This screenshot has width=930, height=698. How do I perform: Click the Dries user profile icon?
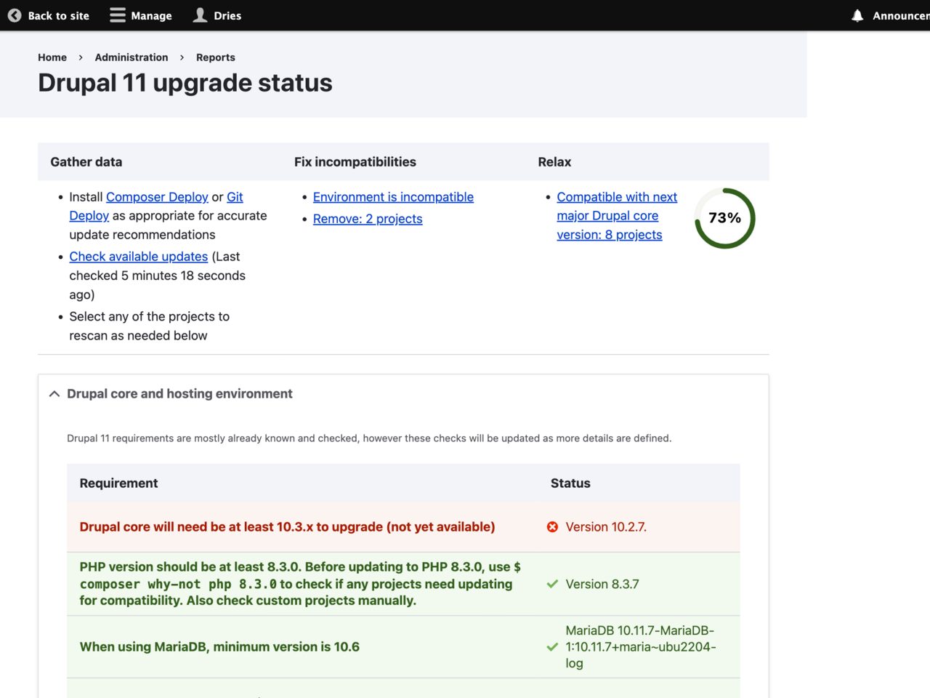[199, 15]
